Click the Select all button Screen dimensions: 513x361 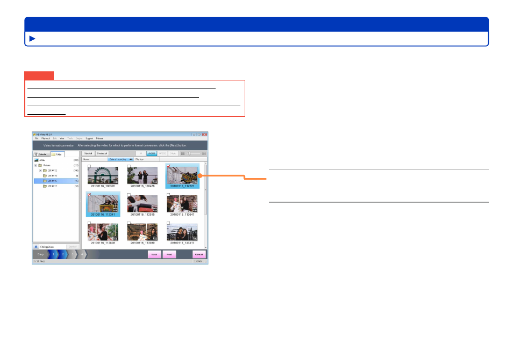click(x=88, y=153)
